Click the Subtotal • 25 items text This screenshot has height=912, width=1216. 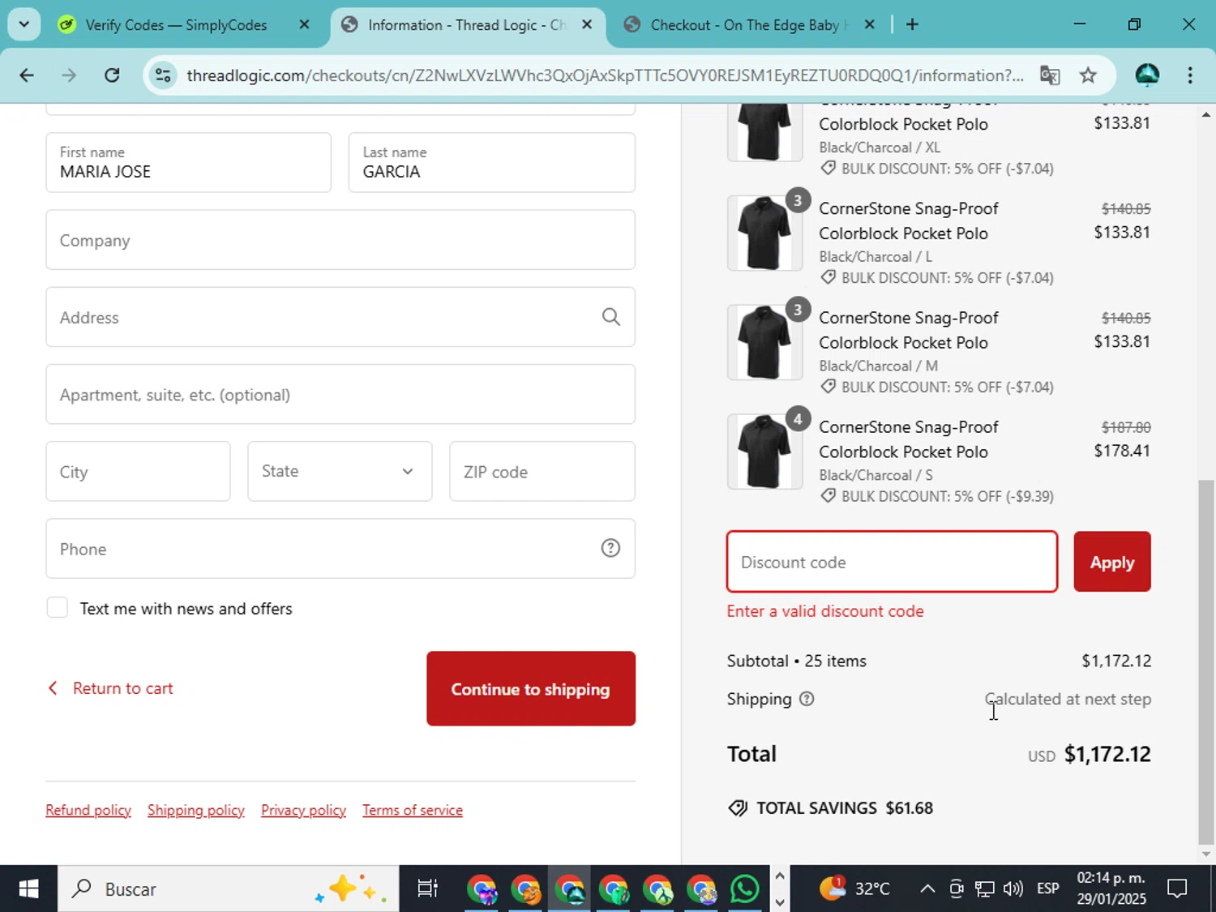(797, 661)
